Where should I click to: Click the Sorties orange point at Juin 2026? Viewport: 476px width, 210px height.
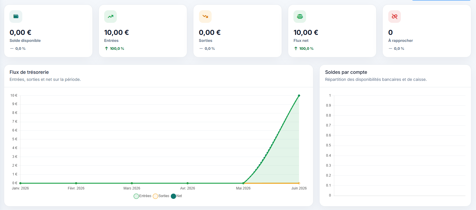299,183
